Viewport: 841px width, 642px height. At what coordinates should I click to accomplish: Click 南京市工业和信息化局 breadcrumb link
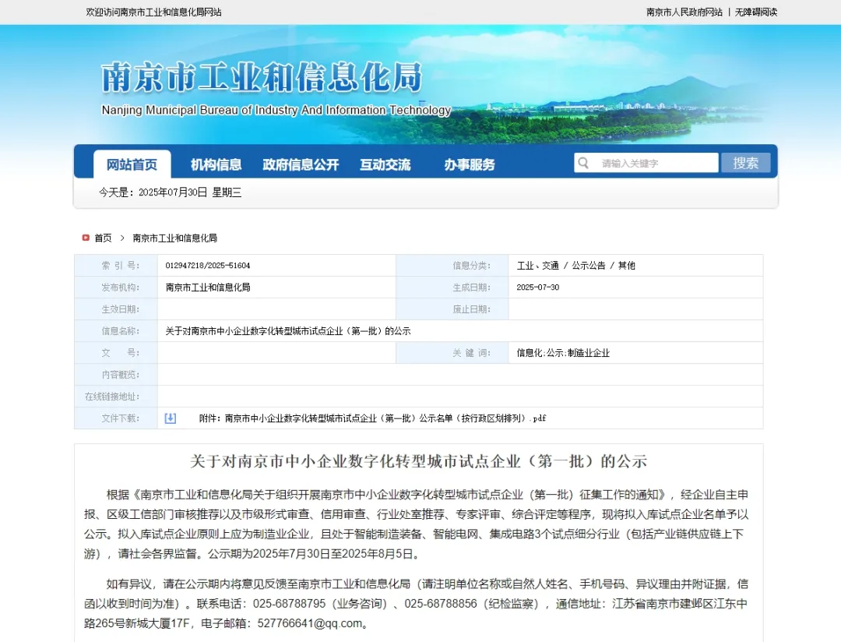tap(174, 238)
